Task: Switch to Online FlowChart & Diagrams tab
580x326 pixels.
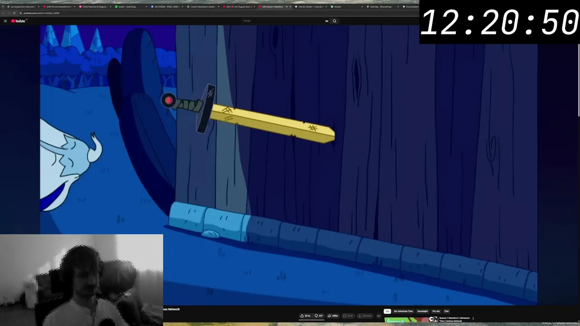Action: (x=94, y=7)
